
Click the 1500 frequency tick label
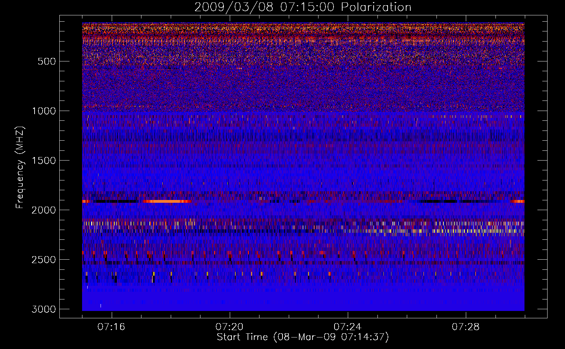pyautogui.click(x=44, y=161)
